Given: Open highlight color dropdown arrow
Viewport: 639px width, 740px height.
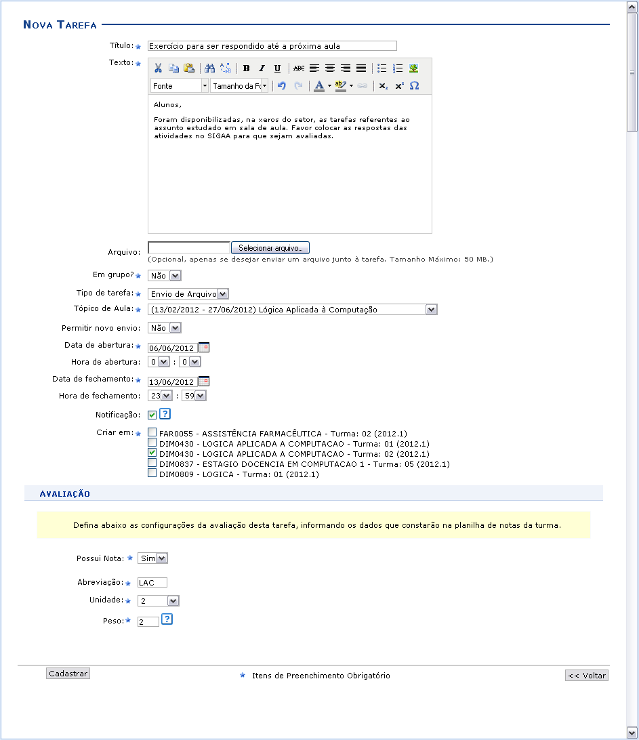Looking at the screenshot, I should coord(351,86).
